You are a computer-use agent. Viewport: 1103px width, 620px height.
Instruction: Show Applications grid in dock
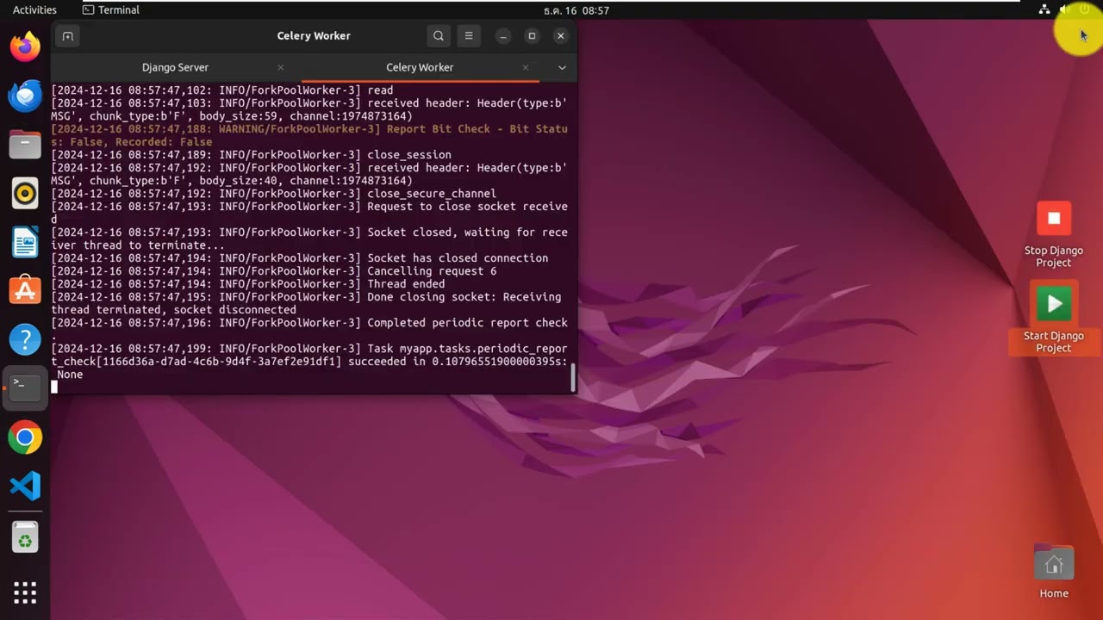point(25,592)
